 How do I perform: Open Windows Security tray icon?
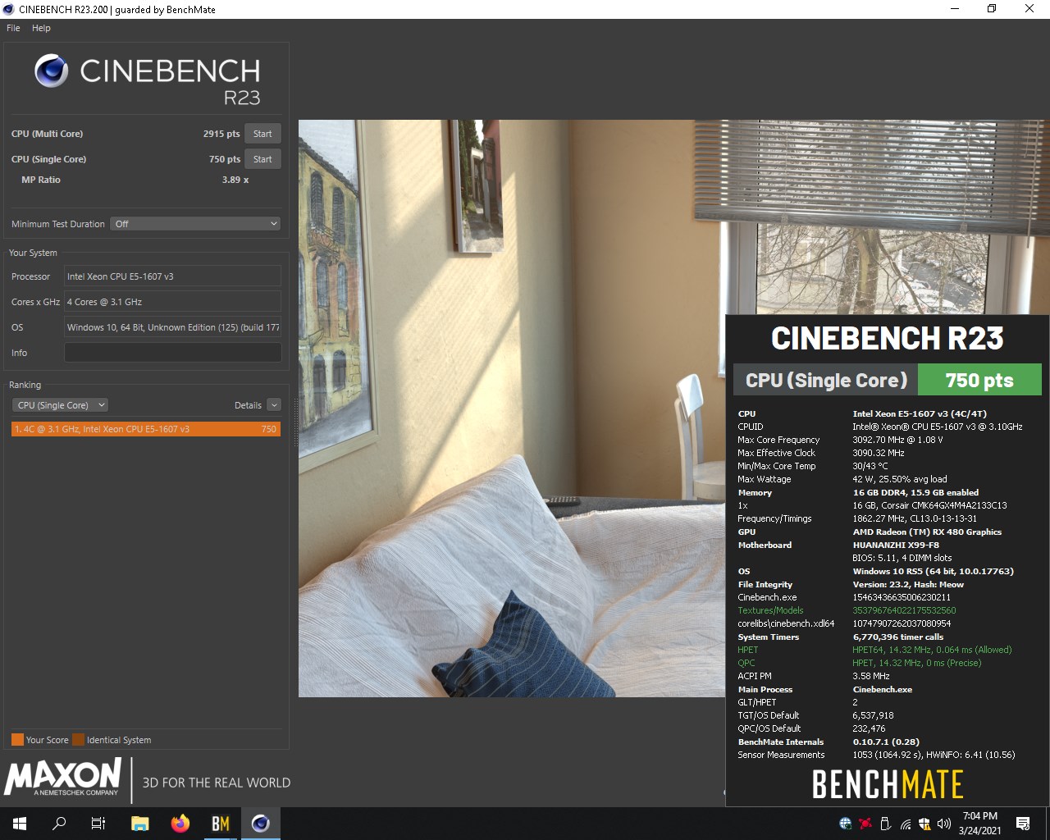coord(924,824)
